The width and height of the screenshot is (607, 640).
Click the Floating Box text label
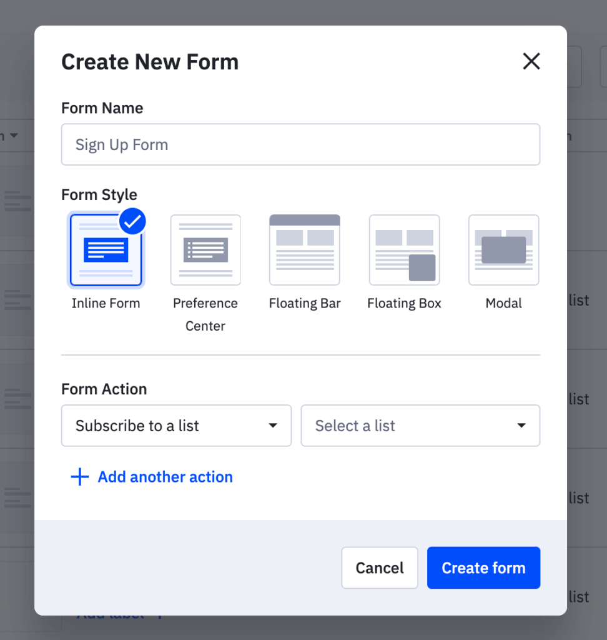click(x=404, y=304)
